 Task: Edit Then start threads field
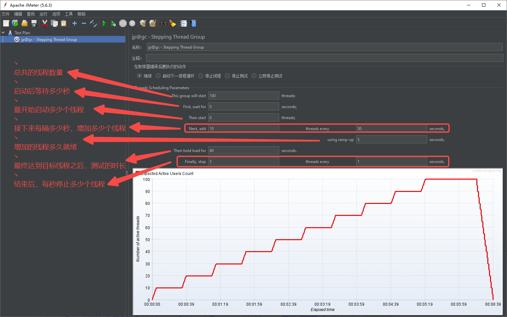(244, 117)
